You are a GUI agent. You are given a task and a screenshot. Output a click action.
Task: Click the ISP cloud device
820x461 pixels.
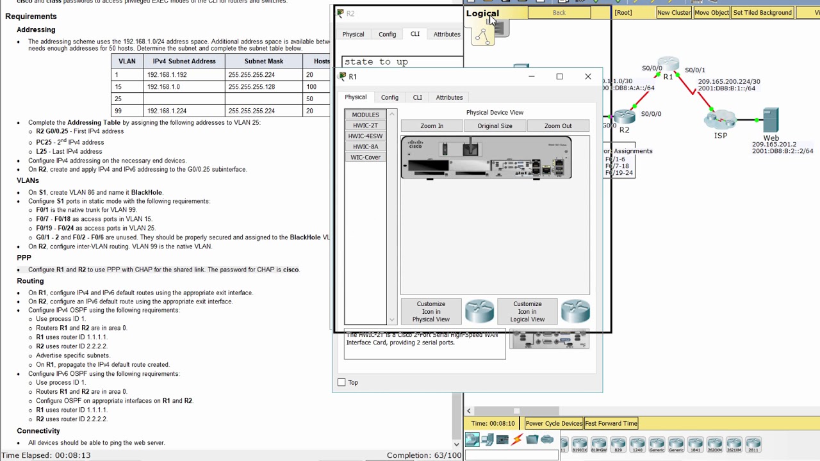pos(720,120)
